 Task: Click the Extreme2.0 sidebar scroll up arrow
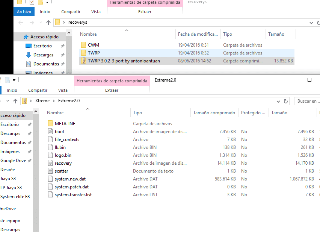coord(36,111)
